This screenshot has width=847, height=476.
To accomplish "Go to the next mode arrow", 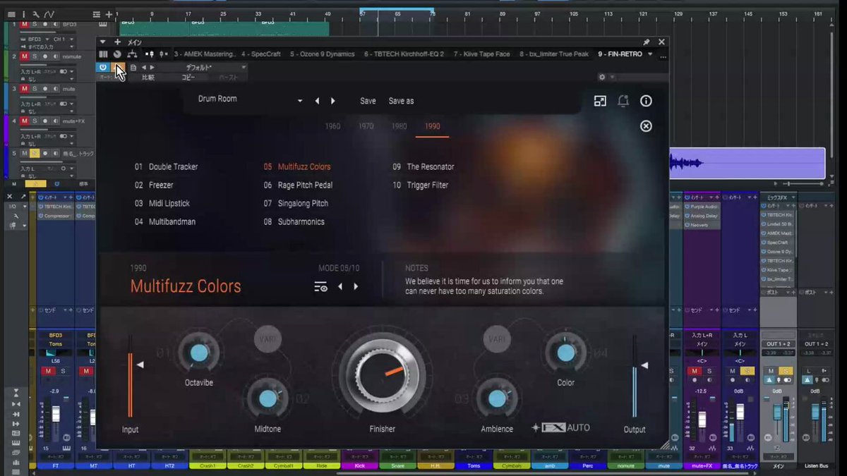I will point(356,286).
